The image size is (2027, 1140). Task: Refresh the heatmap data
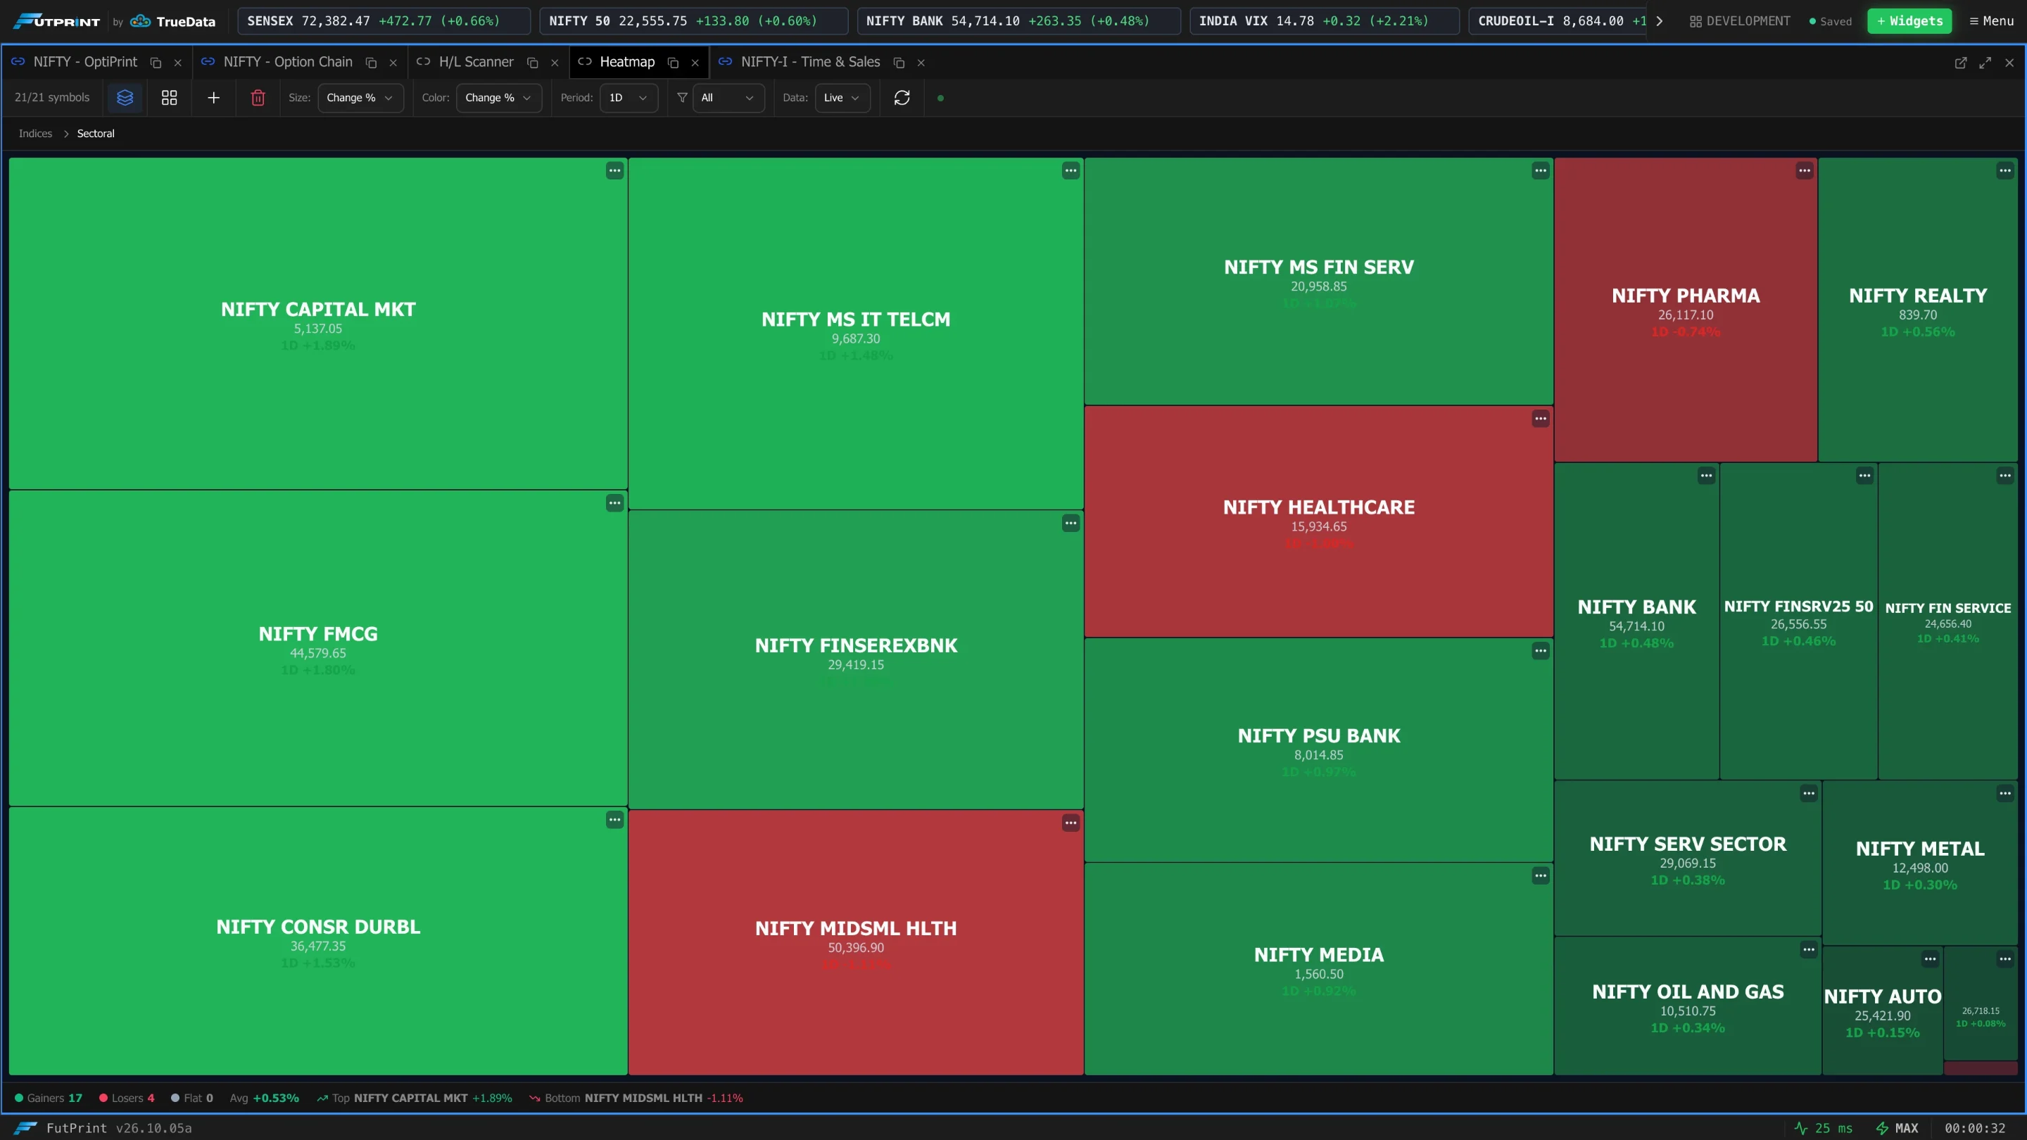click(902, 98)
